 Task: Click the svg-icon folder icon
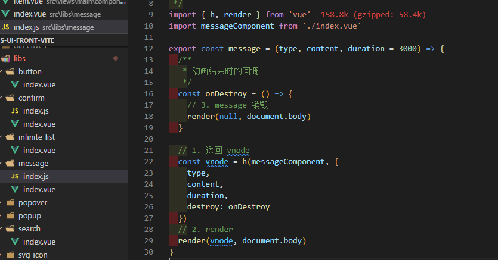coord(10,255)
